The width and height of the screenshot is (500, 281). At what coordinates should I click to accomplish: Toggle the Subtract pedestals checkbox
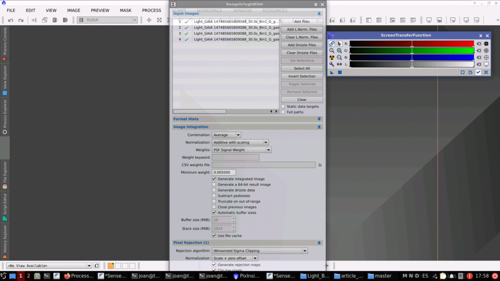[x=214, y=196]
